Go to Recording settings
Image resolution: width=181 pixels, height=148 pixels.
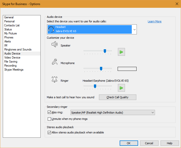click(x=22, y=66)
